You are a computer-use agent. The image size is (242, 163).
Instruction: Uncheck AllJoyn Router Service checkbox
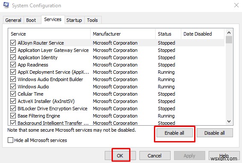point(13,43)
